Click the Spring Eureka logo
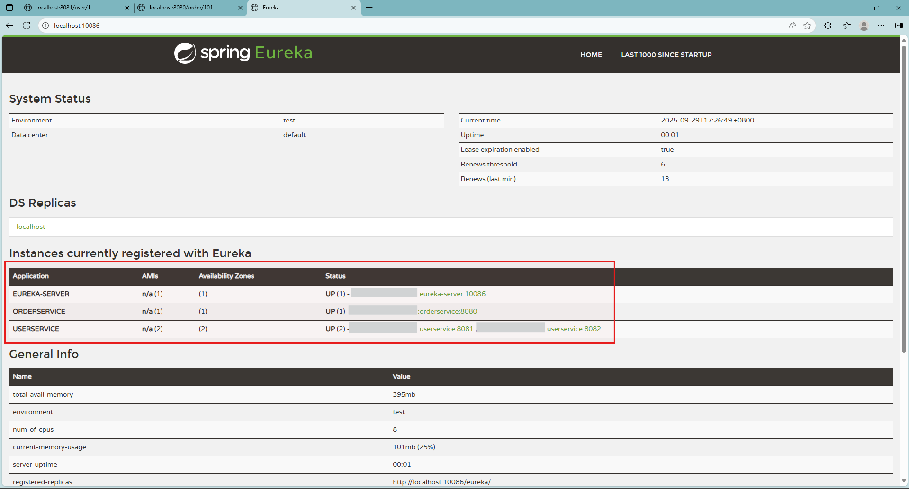The image size is (909, 489). 243,53
